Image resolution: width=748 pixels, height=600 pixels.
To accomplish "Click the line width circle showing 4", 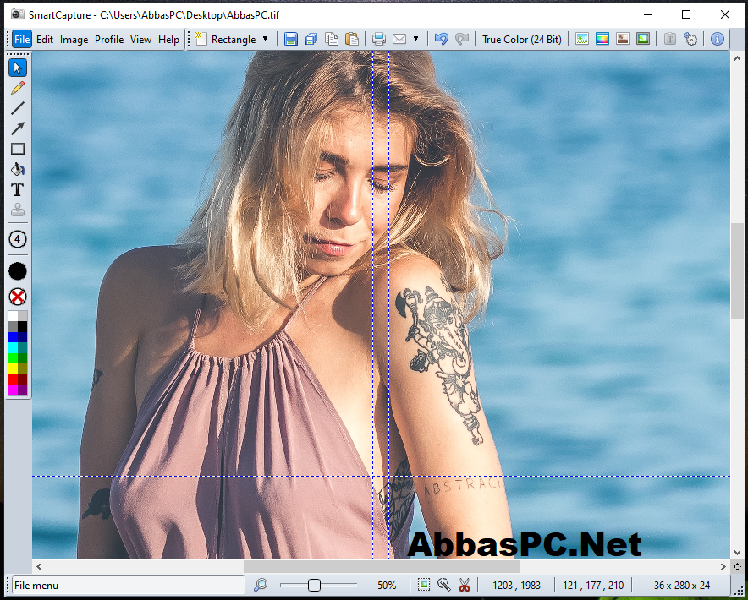I will pos(18,239).
